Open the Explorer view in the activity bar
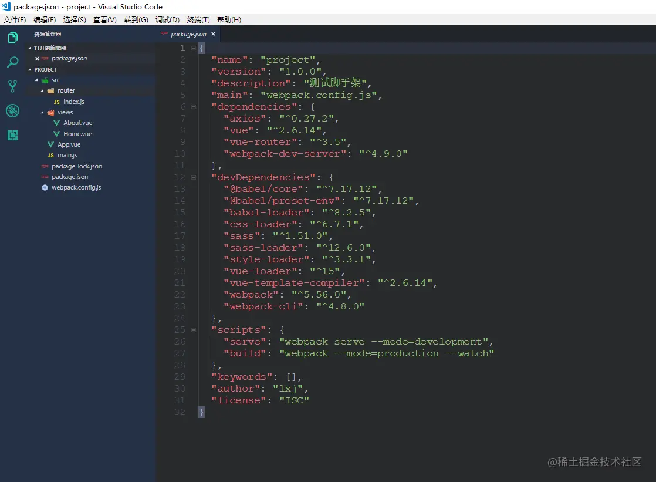Image resolution: width=656 pixels, height=482 pixels. [12, 38]
